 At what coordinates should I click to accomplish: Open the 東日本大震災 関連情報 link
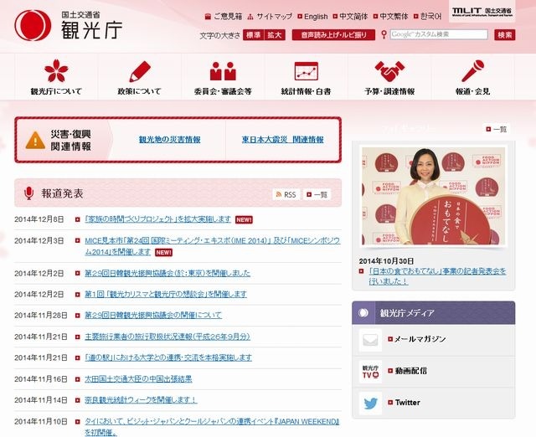click(x=283, y=140)
